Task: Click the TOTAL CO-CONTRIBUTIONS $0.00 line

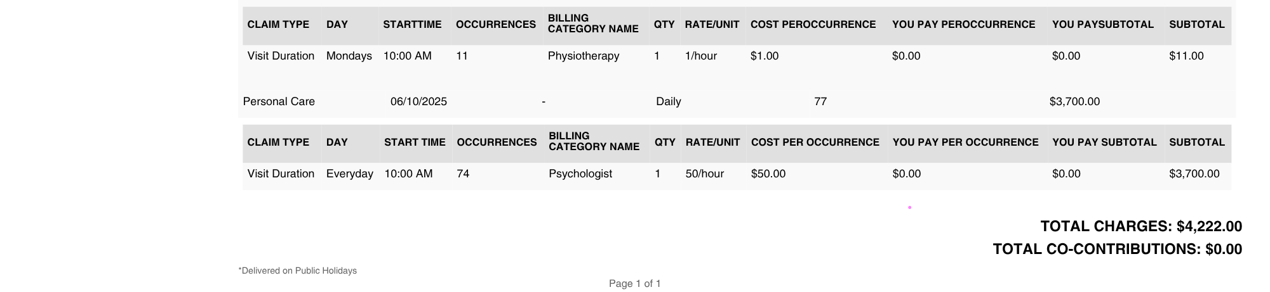Action: click(x=1117, y=249)
